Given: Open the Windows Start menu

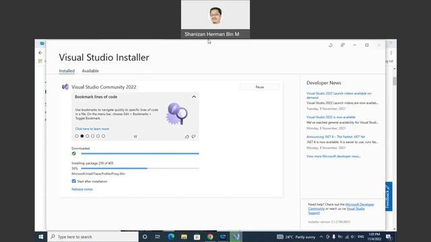Looking at the screenshot, I should pos(40,237).
